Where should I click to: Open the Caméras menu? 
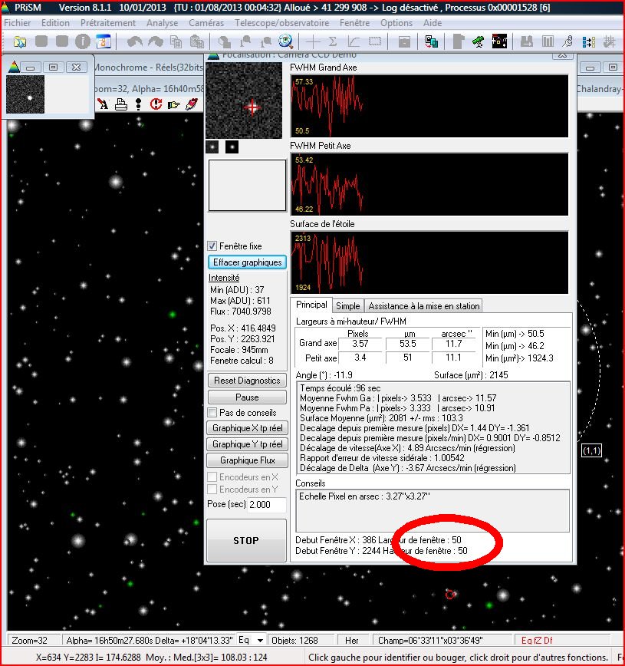(206, 23)
